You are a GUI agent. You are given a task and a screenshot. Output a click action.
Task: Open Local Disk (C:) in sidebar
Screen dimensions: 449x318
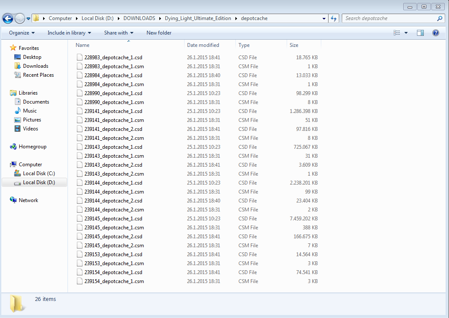point(39,173)
